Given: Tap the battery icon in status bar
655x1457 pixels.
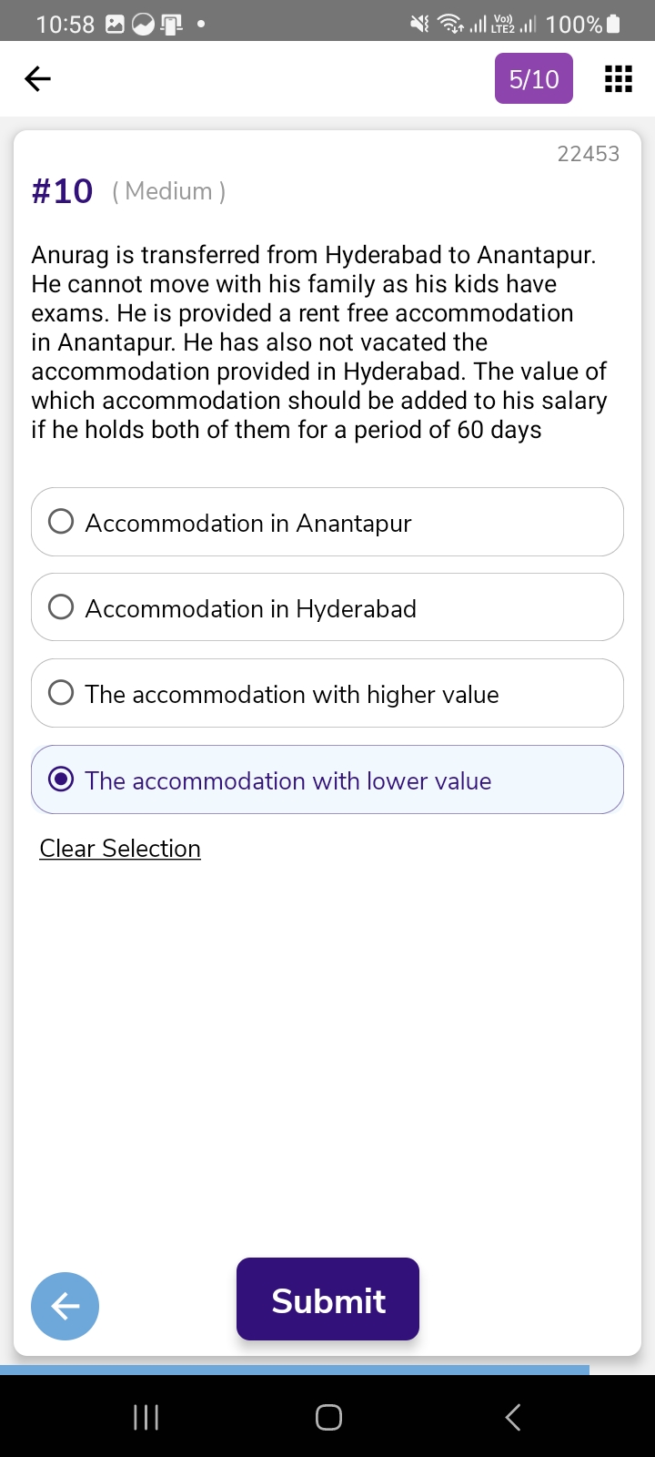Looking at the screenshot, I should pyautogui.click(x=613, y=24).
